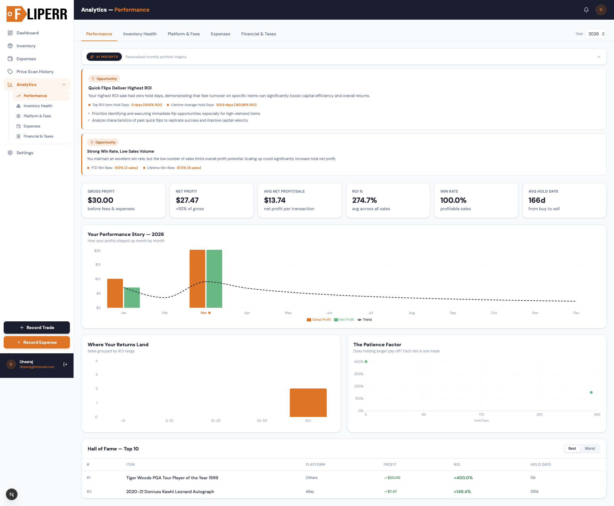Click the round N badge at bottom-left

[12, 494]
